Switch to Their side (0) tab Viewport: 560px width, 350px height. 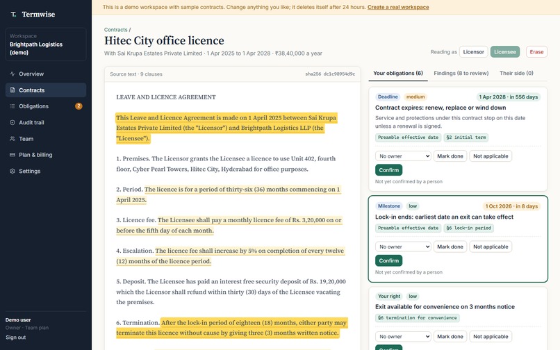point(516,73)
